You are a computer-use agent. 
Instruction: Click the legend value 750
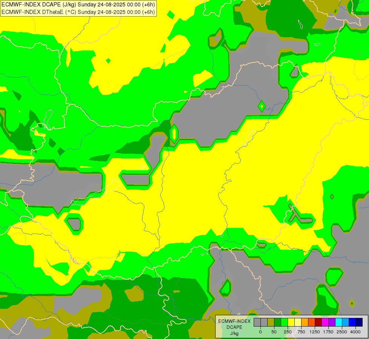[301, 332]
